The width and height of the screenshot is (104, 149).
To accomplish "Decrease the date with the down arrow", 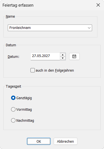I will pos(63,58).
